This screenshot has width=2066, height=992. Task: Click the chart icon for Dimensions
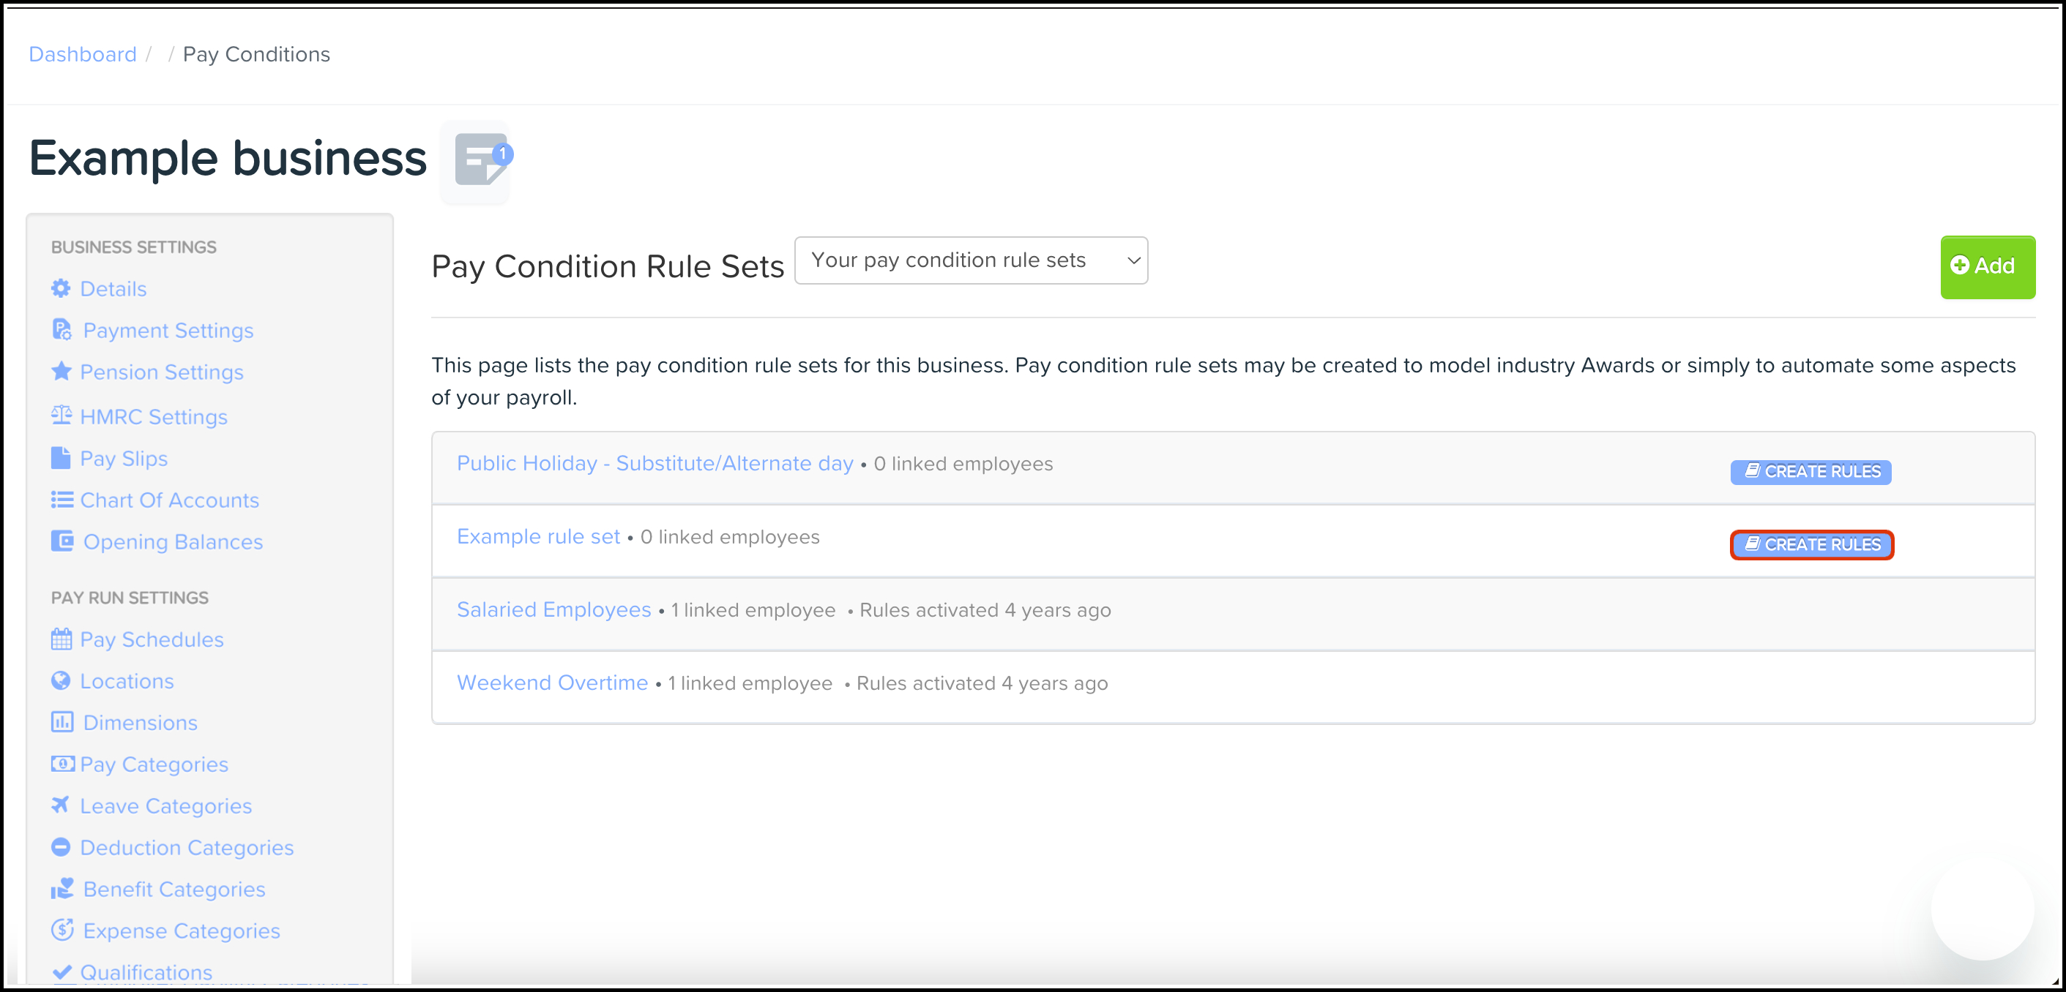(61, 722)
